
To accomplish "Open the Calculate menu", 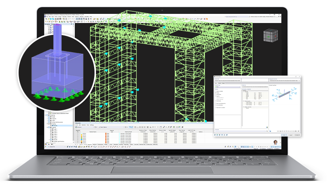I will [x=65, y=17].
